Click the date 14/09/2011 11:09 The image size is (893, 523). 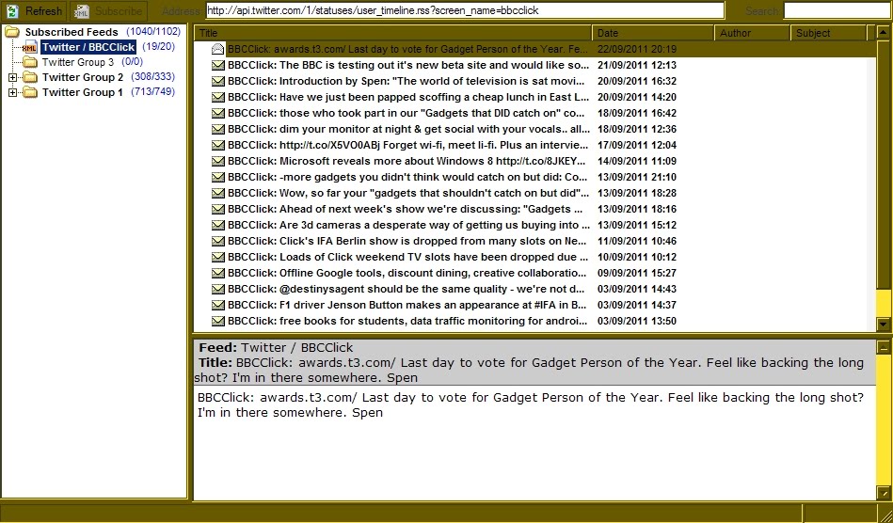637,161
